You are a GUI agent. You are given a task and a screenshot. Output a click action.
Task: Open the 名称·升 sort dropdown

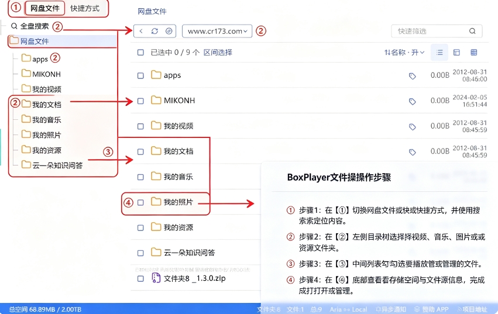pos(404,53)
